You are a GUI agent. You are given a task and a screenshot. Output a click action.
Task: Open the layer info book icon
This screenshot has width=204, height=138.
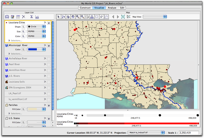click(7, 17)
